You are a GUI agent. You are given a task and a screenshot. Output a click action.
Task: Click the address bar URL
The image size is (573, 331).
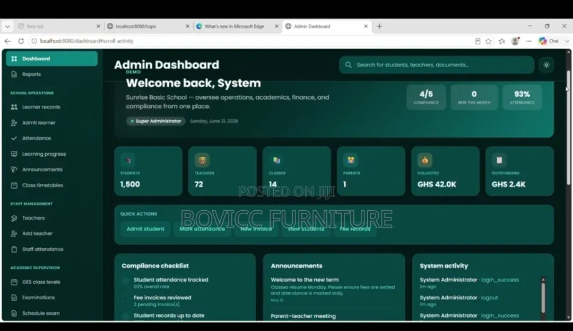click(86, 41)
